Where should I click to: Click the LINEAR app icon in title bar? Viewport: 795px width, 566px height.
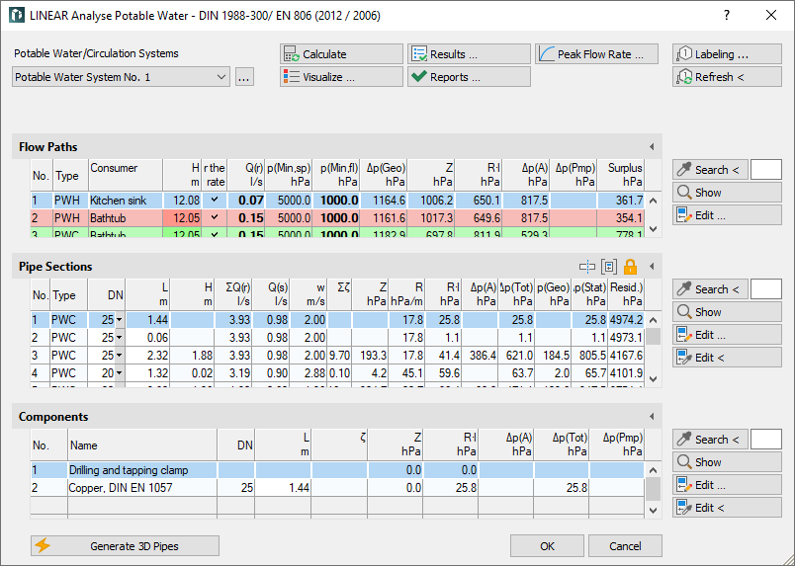point(17,15)
